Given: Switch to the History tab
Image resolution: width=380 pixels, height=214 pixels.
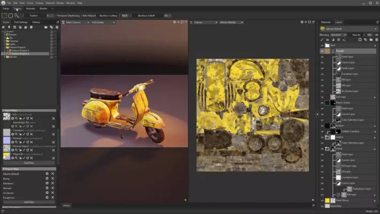Looking at the screenshot, I should point(36,22).
